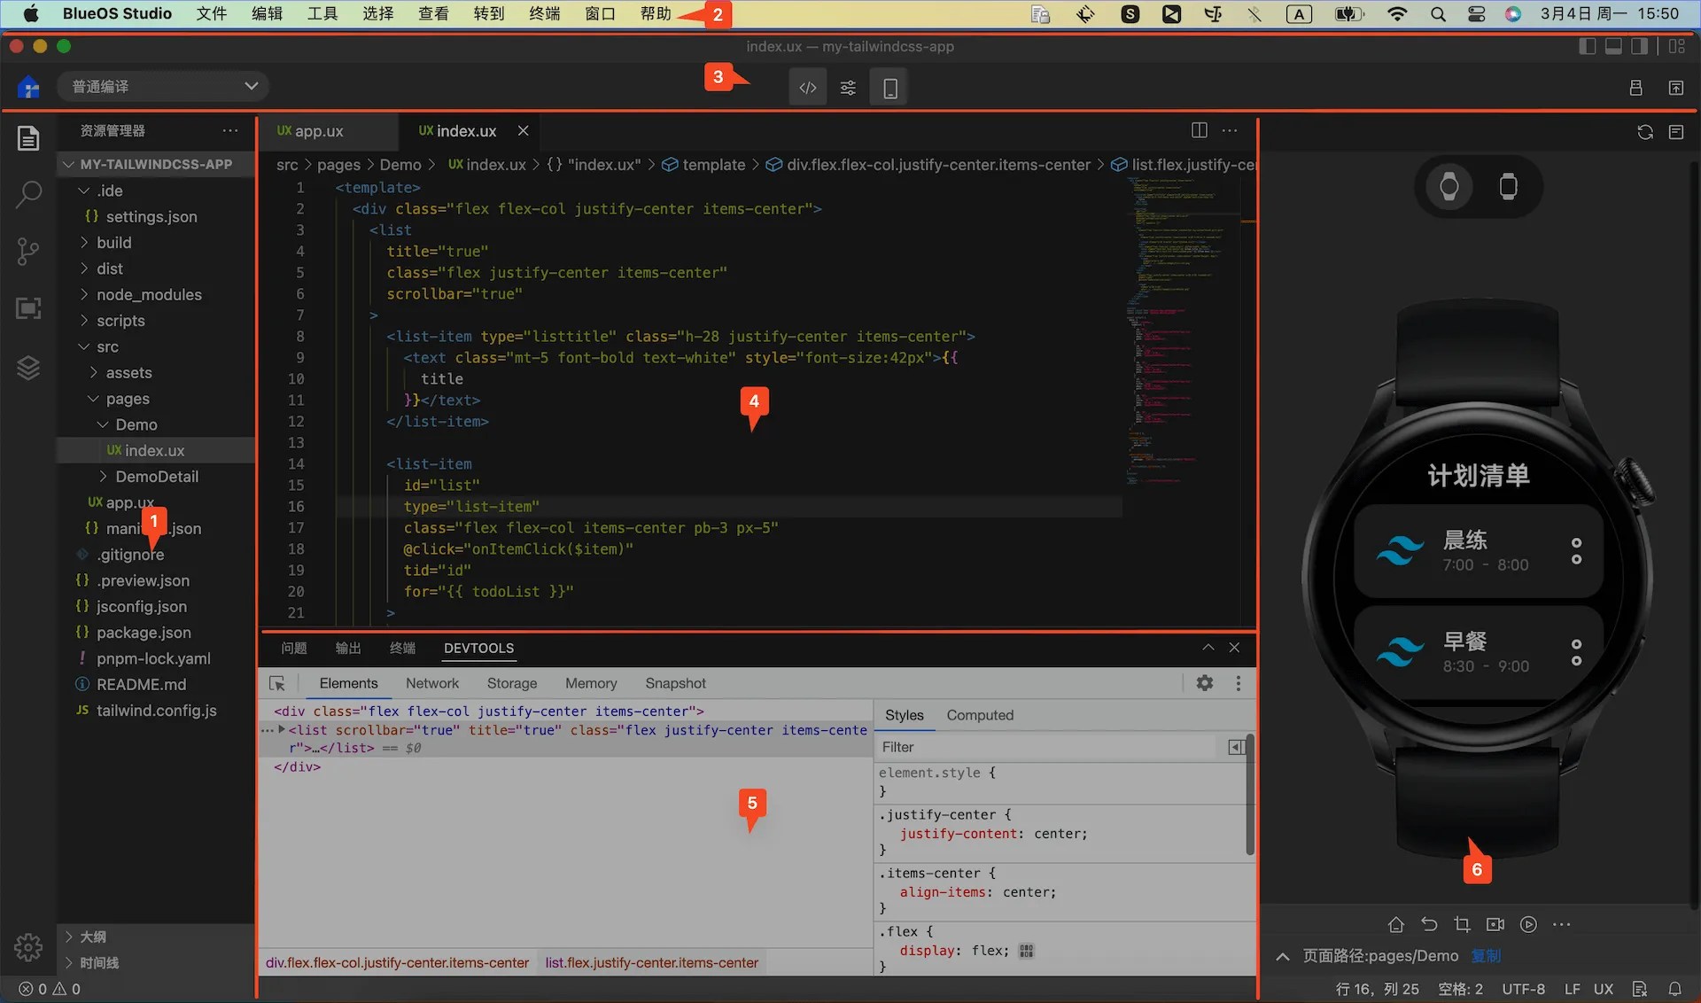
Task: Switch emulator to square watch device
Action: click(x=1508, y=187)
